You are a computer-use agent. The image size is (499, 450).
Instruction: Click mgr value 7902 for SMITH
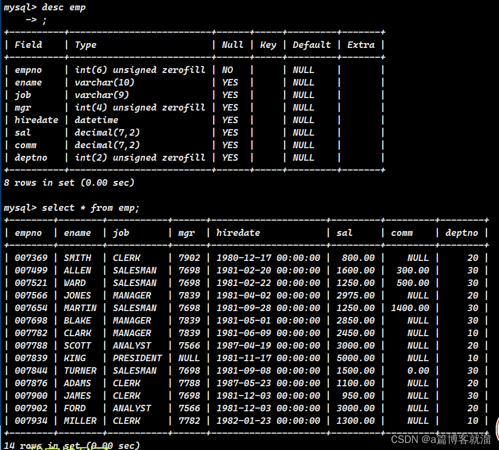(189, 258)
